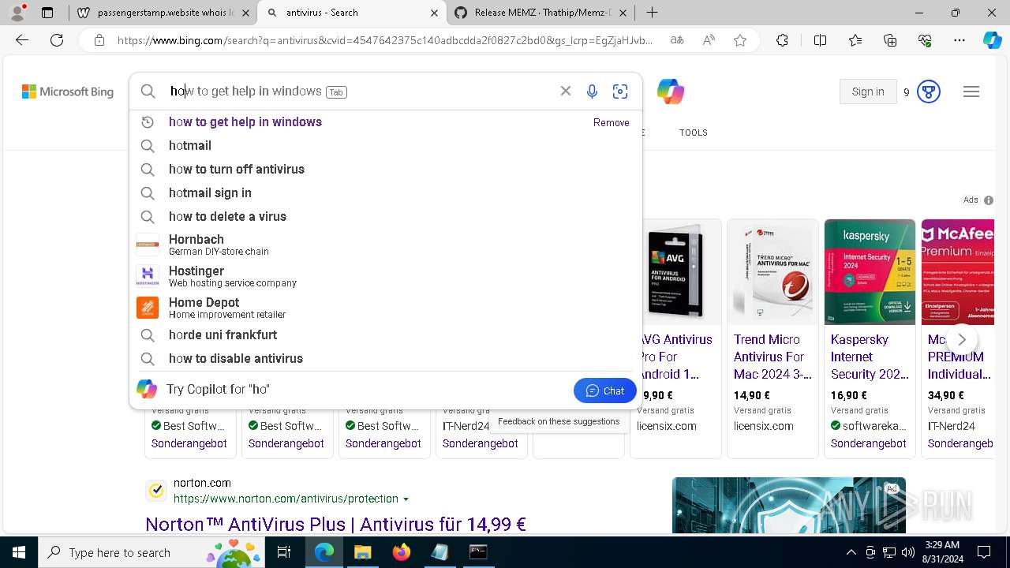View site information lock icon
Viewport: 1010px width, 568px height.
[x=99, y=40]
